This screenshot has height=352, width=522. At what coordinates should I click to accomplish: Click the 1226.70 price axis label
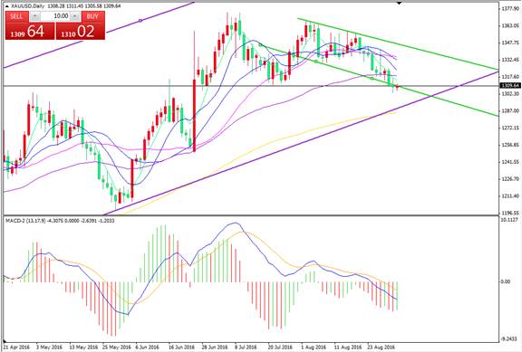pos(510,179)
